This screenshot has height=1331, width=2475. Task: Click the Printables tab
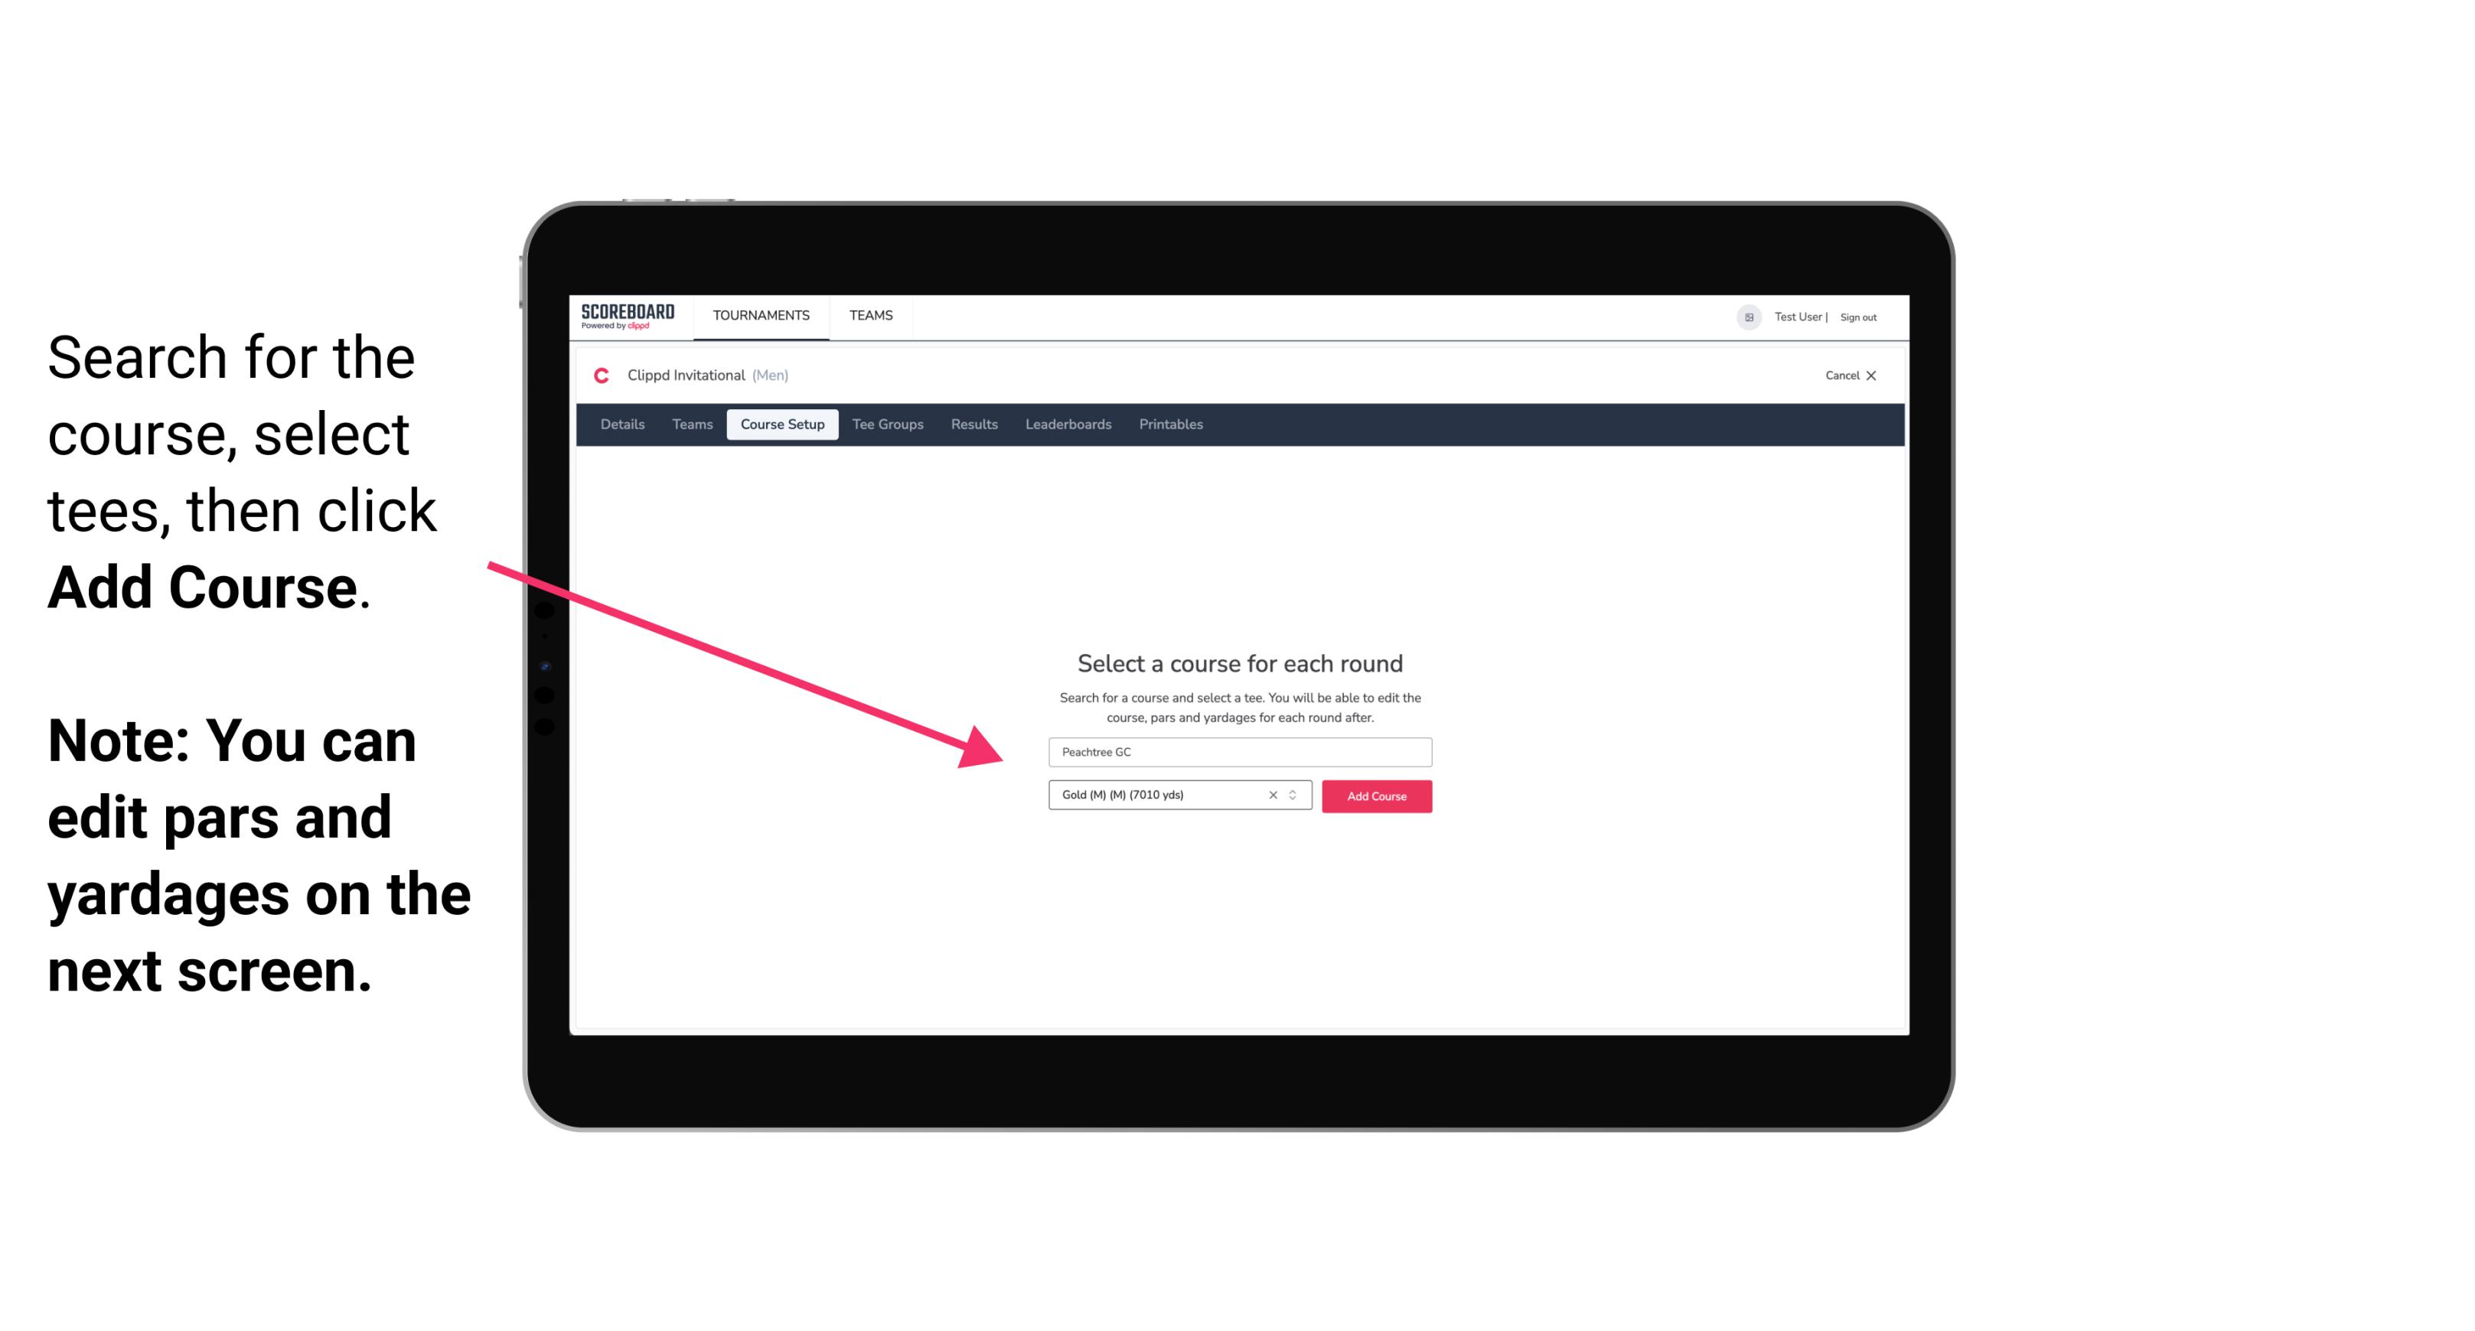point(1173,425)
